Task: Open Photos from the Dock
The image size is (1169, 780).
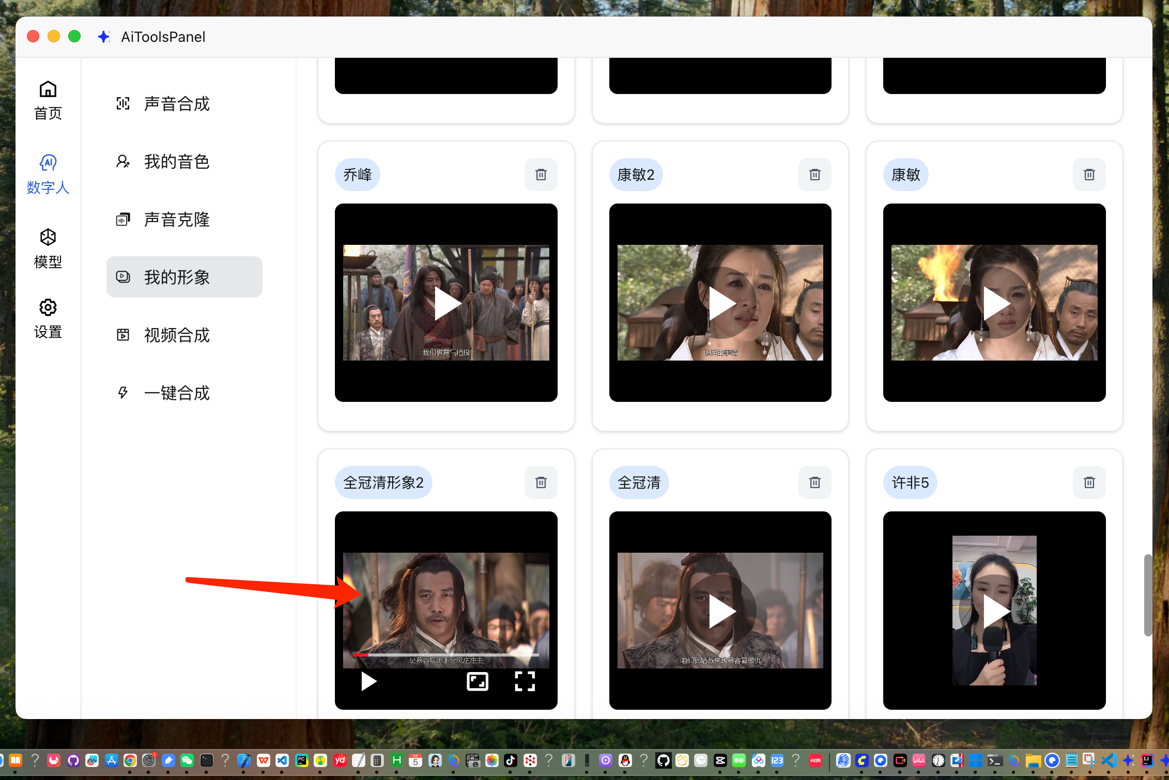Action: [x=491, y=760]
